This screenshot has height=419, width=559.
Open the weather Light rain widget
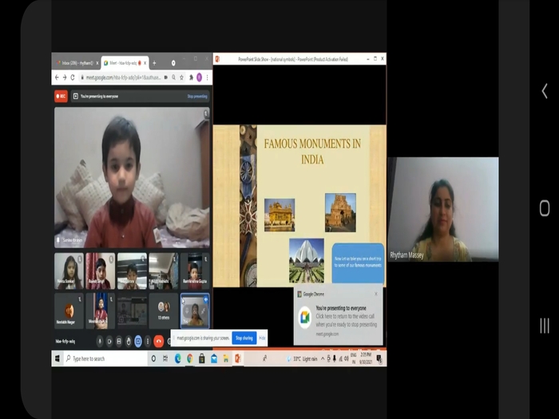(303, 359)
